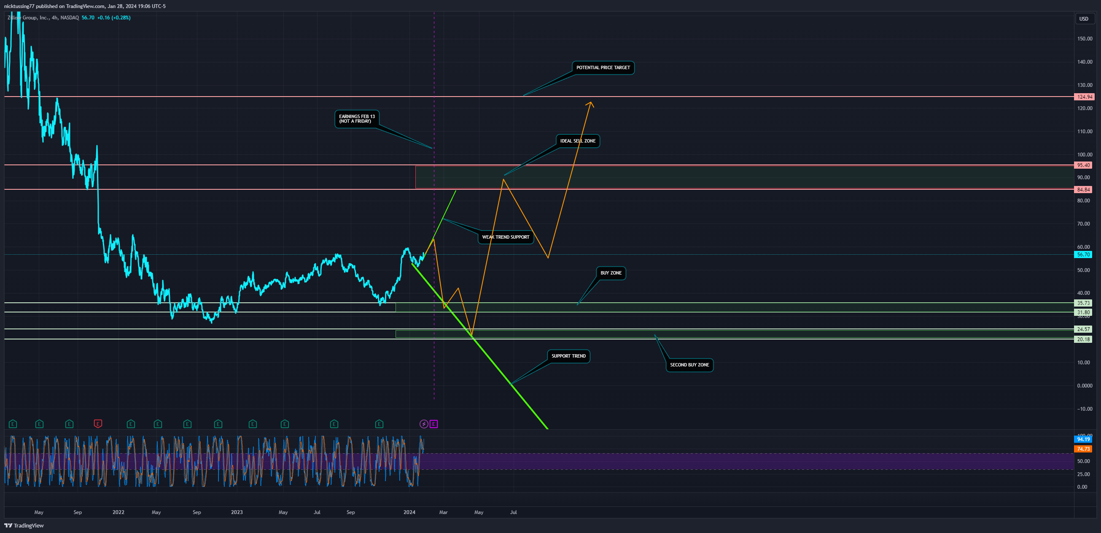Screen dimensions: 1101x533
Task: Click the purple lightning bolt event icon
Action: (423, 424)
